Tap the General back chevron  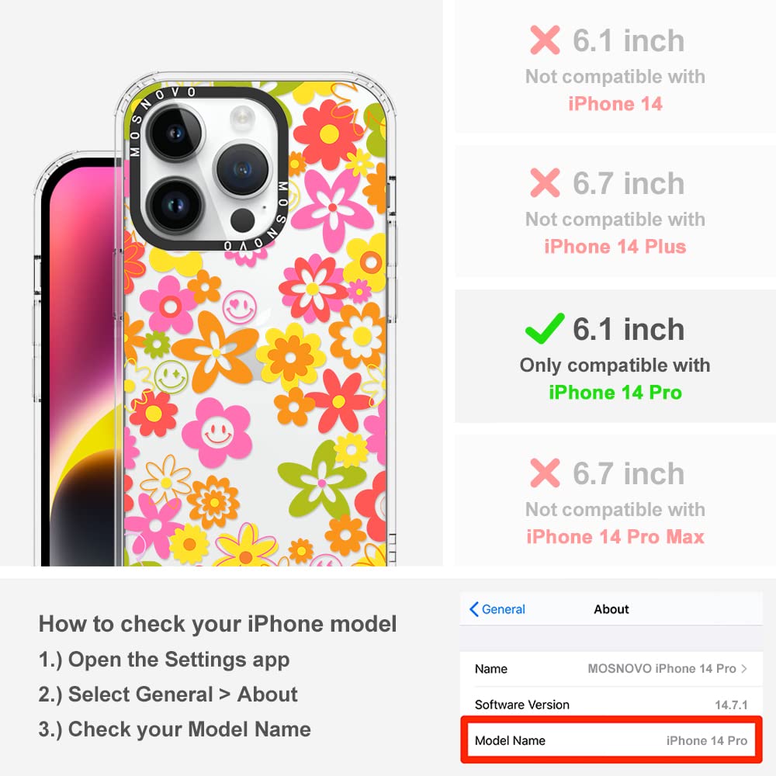473,609
